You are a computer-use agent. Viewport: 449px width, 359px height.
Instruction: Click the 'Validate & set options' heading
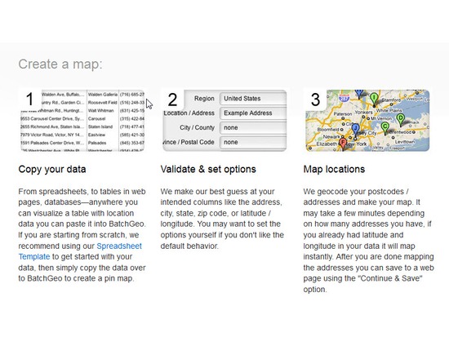tap(208, 169)
